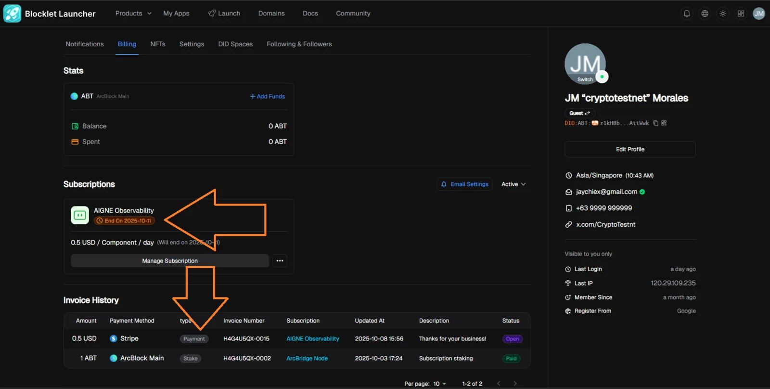Go to next invoice page arrow
Image resolution: width=770 pixels, height=389 pixels.
pyautogui.click(x=515, y=384)
